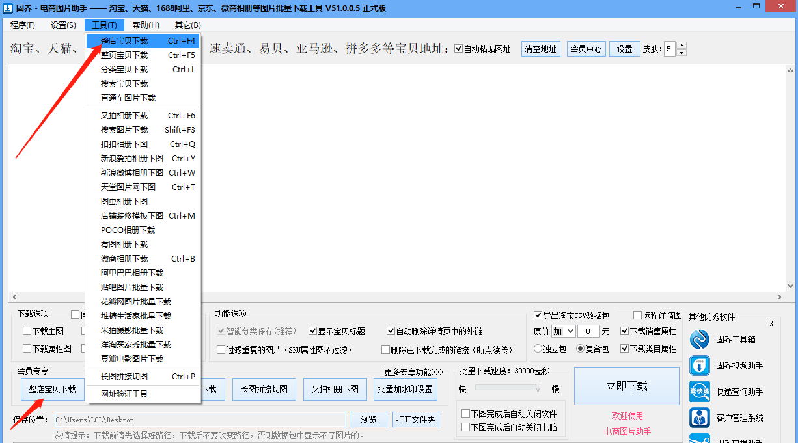Open the 客户管理系统 icon
This screenshot has width=798, height=443.
[x=700, y=418]
